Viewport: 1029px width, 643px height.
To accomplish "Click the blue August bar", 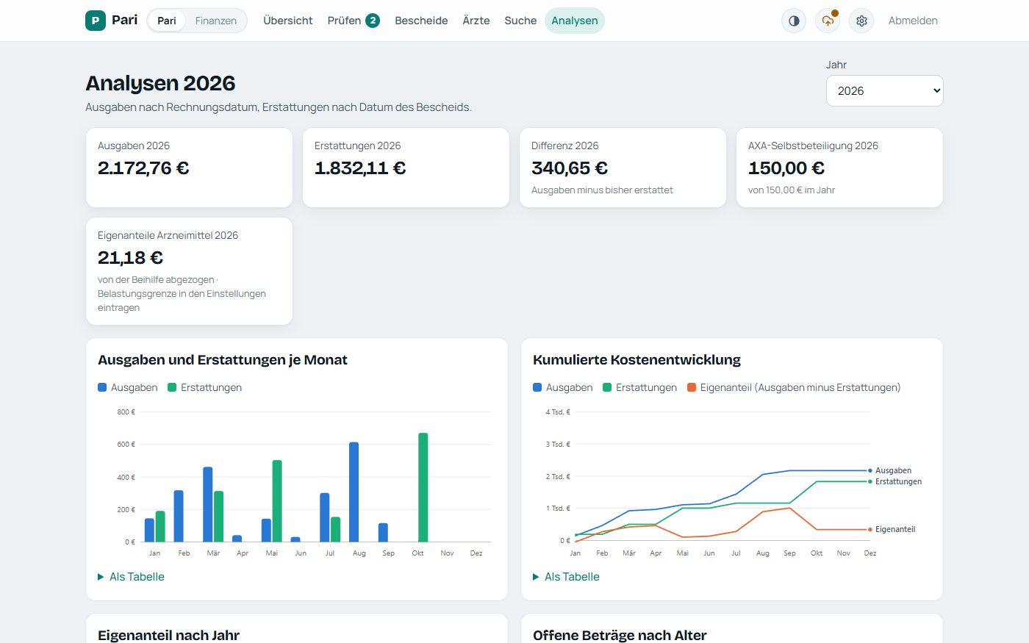I will [x=354, y=492].
